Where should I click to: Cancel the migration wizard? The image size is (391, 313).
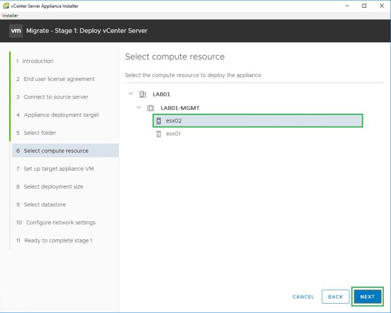click(303, 297)
